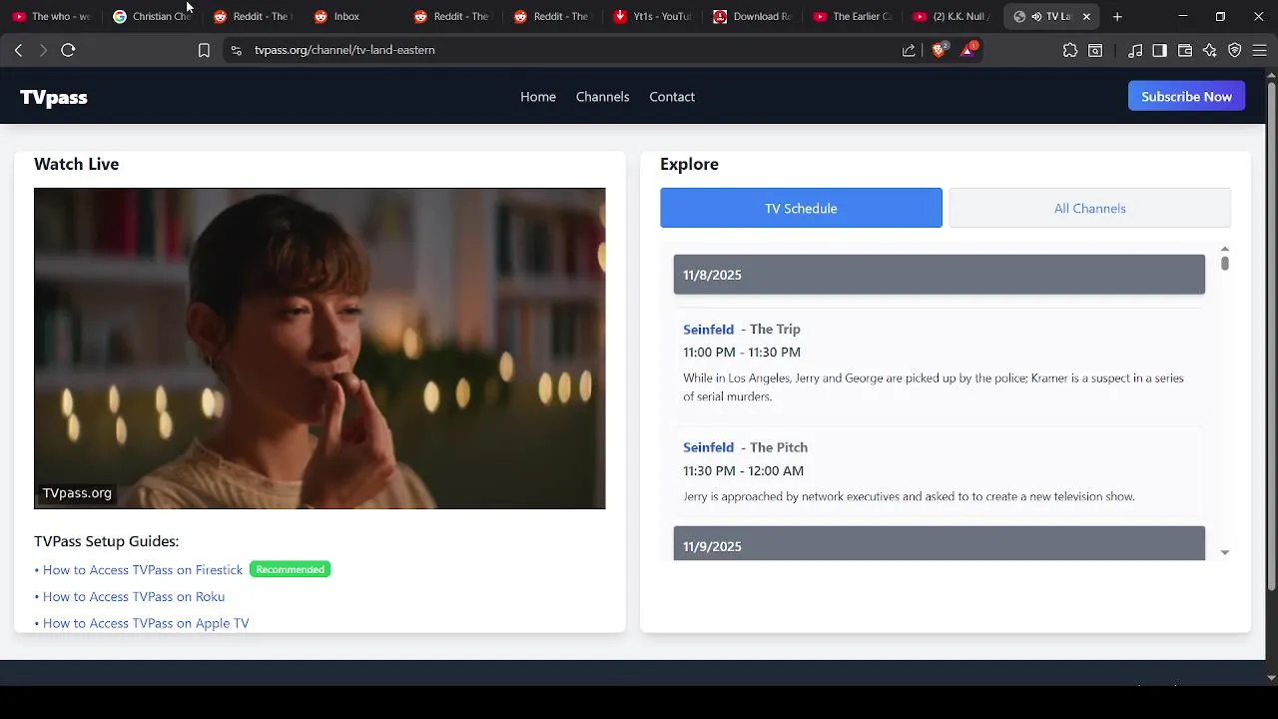Mute the TV Land tab audio icon
Screen dimensions: 1278x719
(1036, 16)
